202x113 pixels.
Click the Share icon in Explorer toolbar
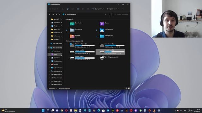[83, 9]
